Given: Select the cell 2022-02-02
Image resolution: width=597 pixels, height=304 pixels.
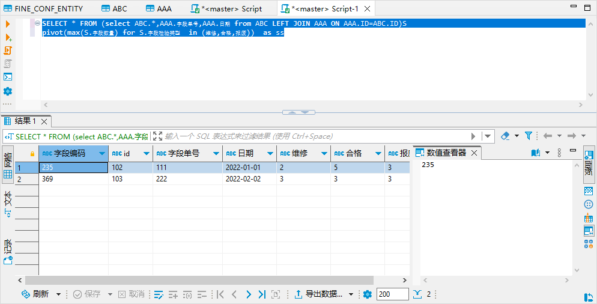Looking at the screenshot, I should coord(250,178).
